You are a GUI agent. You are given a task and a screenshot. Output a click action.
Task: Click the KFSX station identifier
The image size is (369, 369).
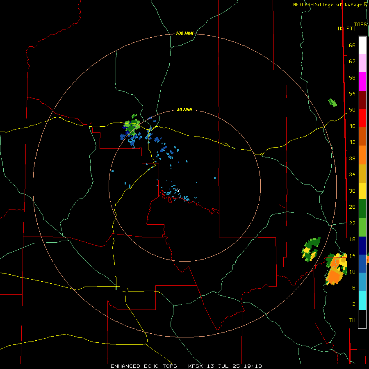(195, 366)
